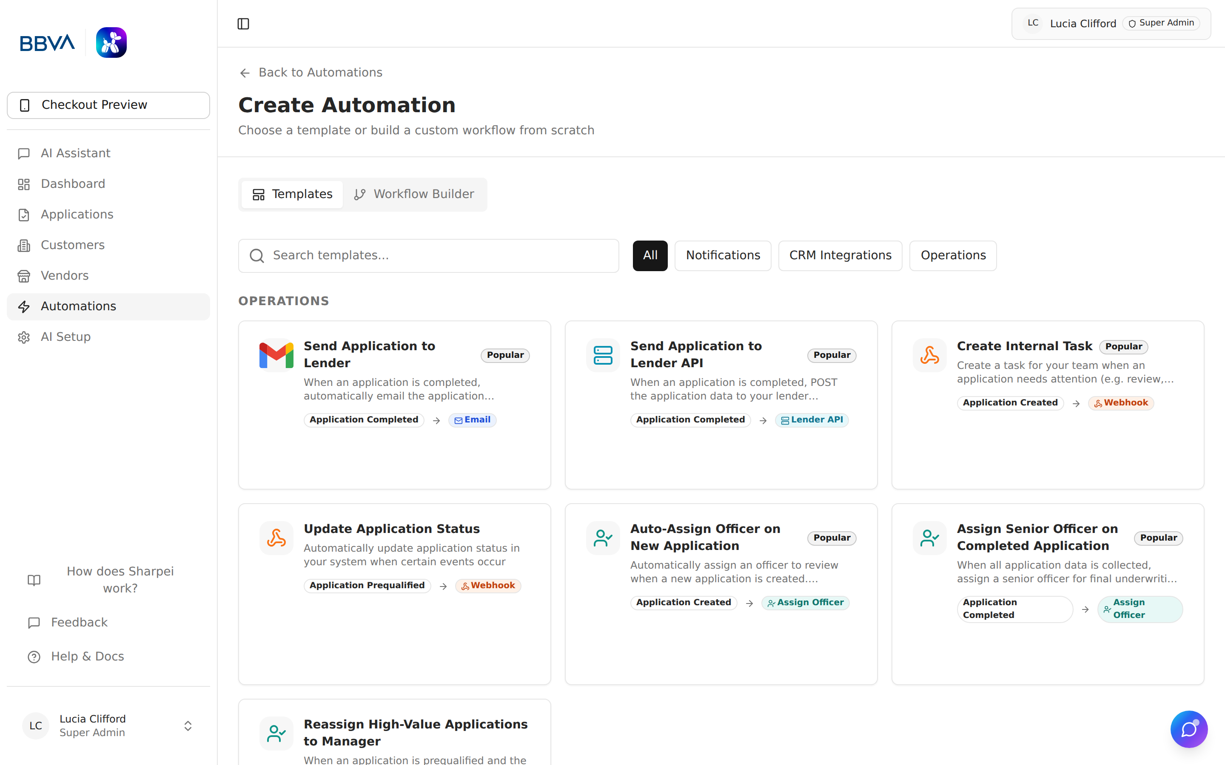This screenshot has height=765, width=1225.
Task: Open AI Setup via its gear icon
Action: coord(24,337)
